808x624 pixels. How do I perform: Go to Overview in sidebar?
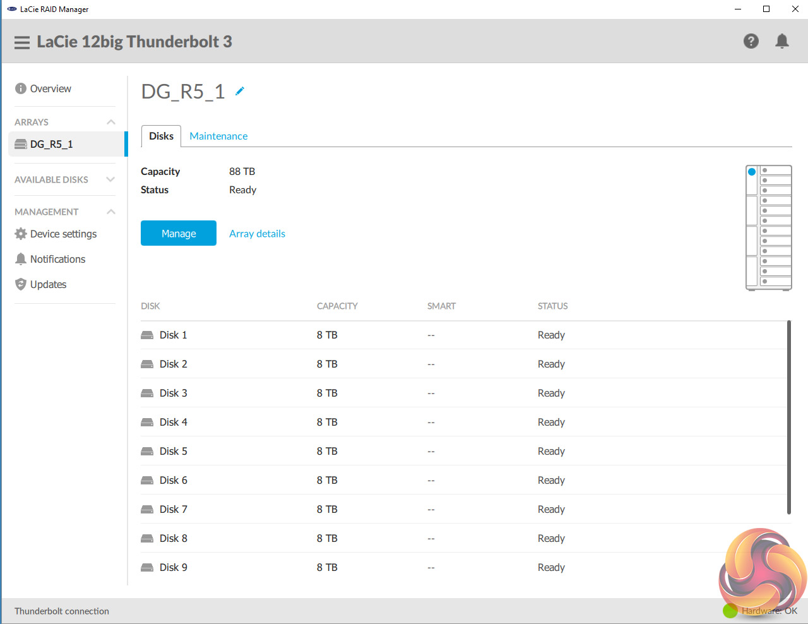coord(50,88)
